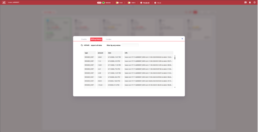Click the -58.39 amount cell
Screen dimensions: 258x132
101,81
